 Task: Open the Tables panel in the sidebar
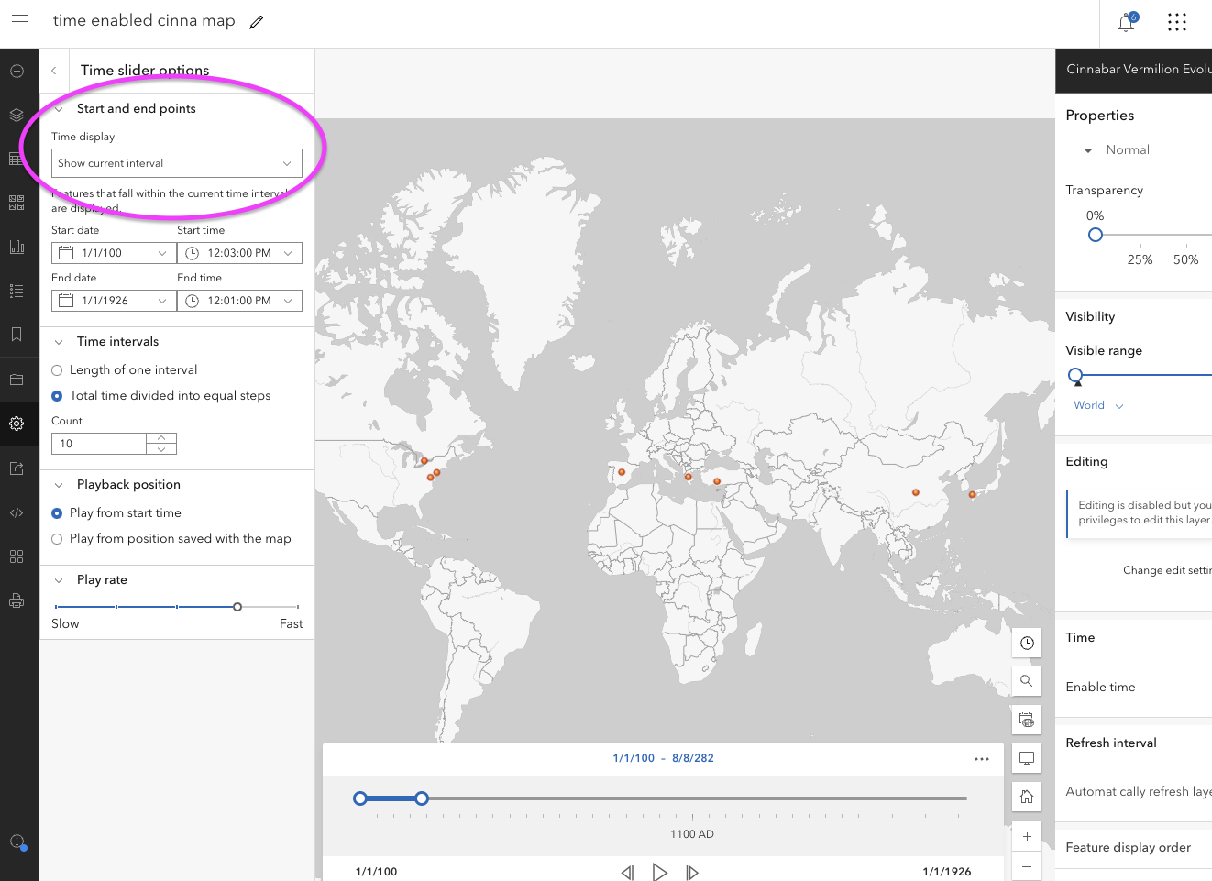pyautogui.click(x=17, y=158)
